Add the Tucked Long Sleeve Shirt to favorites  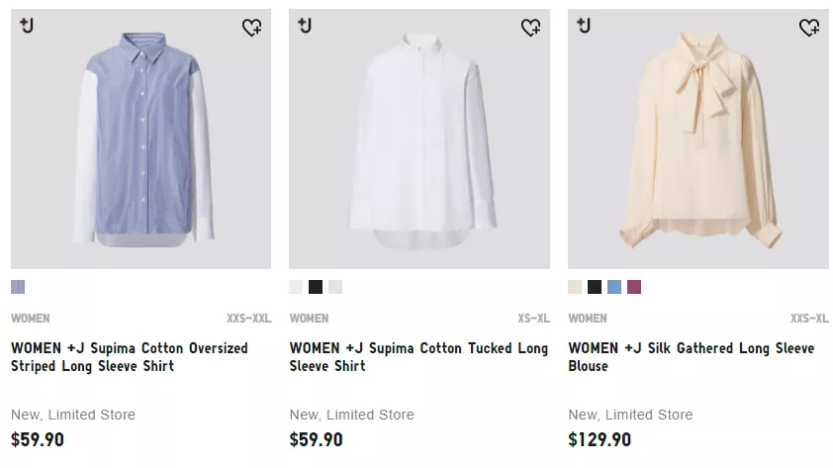click(530, 27)
